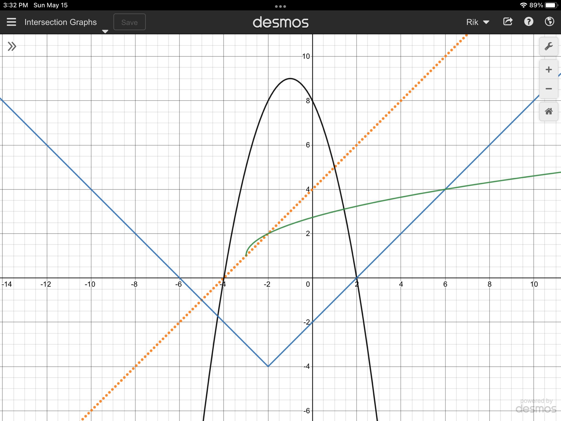Open the language globe icon
Screen dimensions: 561x421
pos(549,22)
